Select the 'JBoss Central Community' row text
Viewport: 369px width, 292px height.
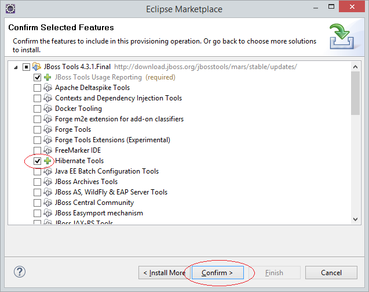tap(94, 203)
